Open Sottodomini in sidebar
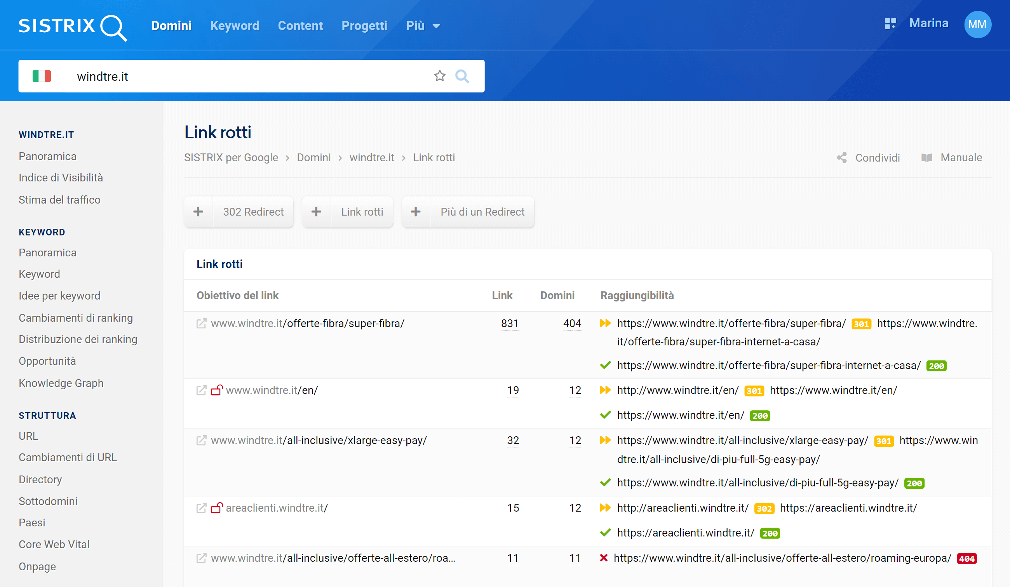The image size is (1010, 587). [48, 501]
